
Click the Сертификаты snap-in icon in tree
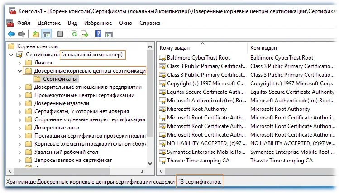(x=20, y=55)
